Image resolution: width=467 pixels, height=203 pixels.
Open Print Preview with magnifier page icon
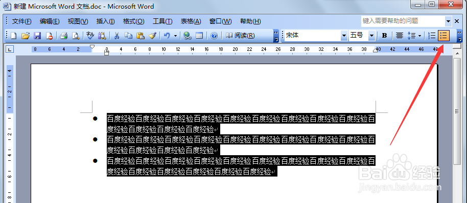pos(76,36)
